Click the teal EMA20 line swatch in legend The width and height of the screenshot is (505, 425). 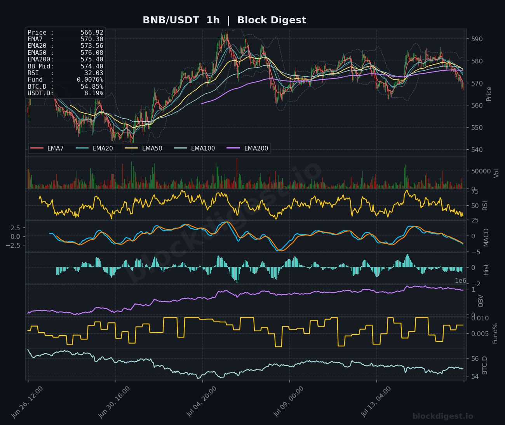pos(82,148)
